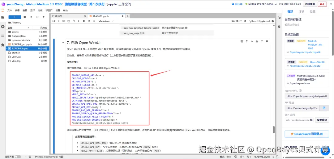The image size is (334, 159).
Task: Enable the debugger bug next to kernel name
Action: click(x=245, y=21)
